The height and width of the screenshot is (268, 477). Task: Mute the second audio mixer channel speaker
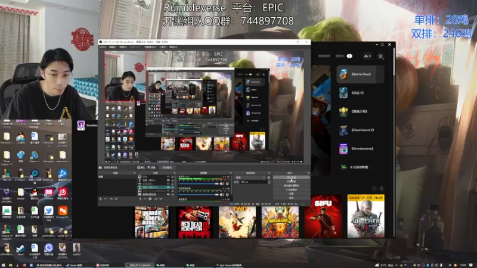pyautogui.click(x=221, y=195)
